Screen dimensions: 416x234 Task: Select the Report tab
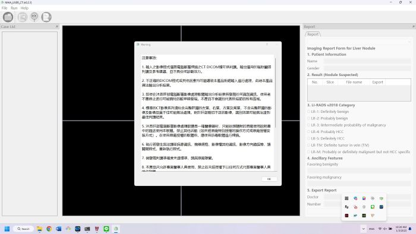(313, 34)
